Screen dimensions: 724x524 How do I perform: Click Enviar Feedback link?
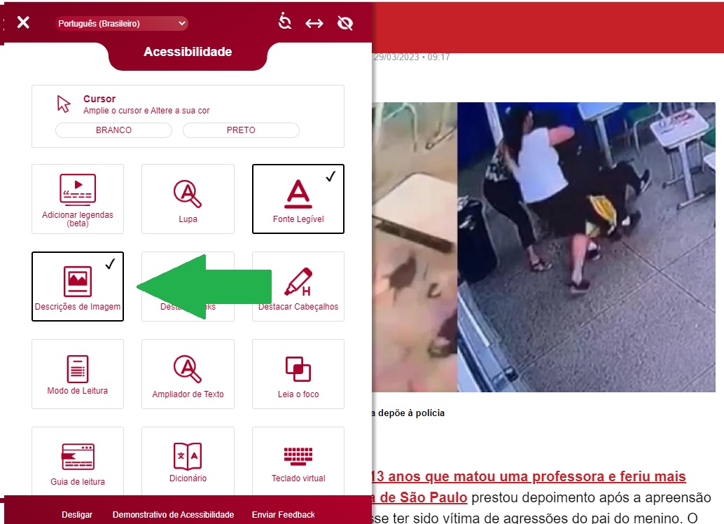pos(283,514)
